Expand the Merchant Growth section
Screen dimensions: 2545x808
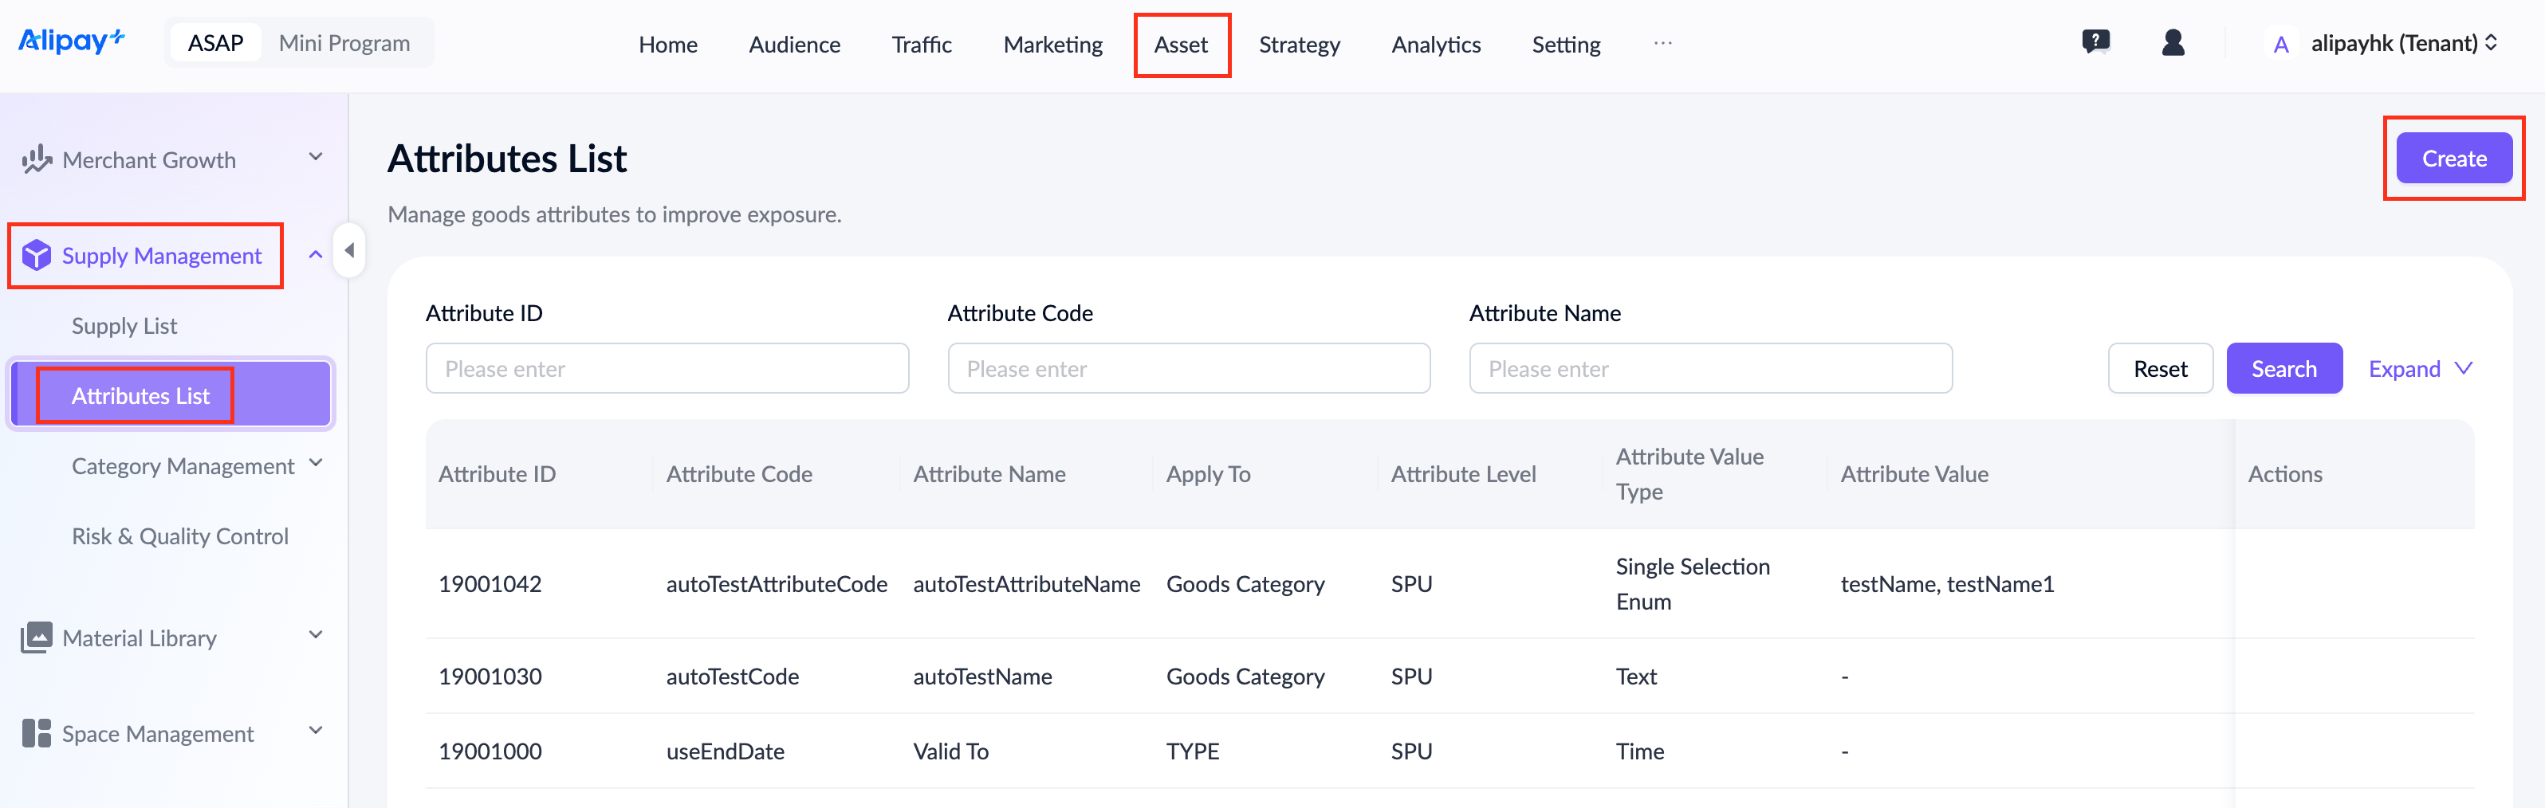[315, 158]
